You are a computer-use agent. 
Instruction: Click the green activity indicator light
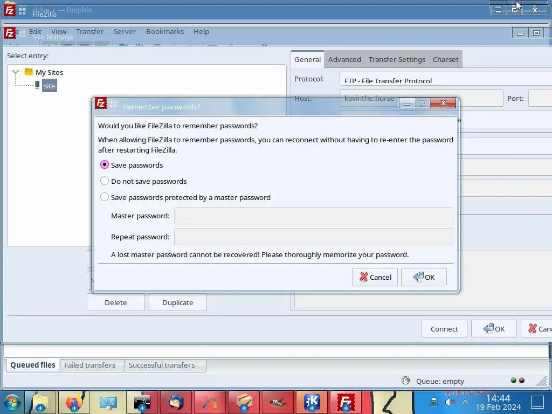pos(513,380)
